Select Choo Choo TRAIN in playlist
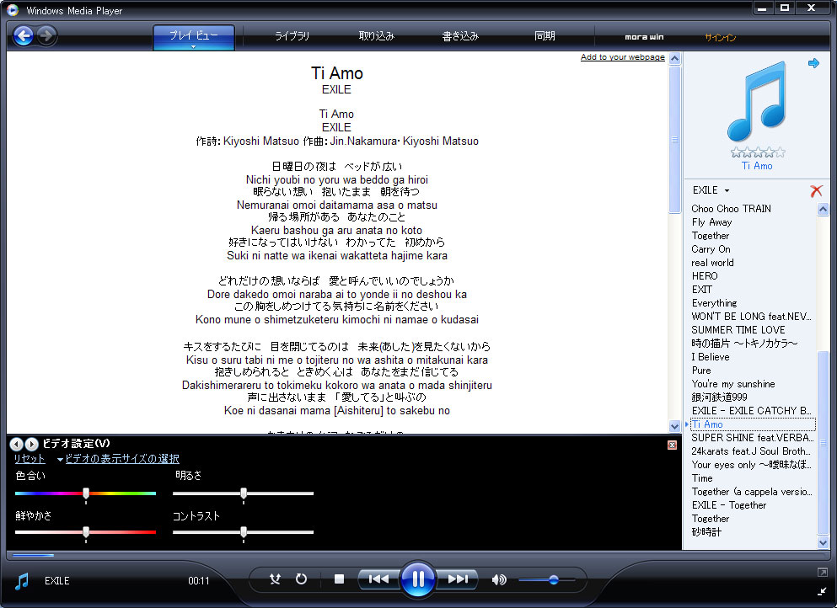837x608 pixels. pos(731,209)
